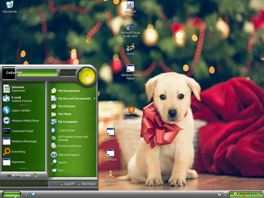Start Windows Media Player from menu

pyautogui.click(x=23, y=121)
